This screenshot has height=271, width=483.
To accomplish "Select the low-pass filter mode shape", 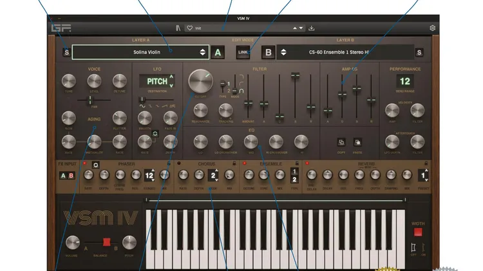I will [241, 77].
